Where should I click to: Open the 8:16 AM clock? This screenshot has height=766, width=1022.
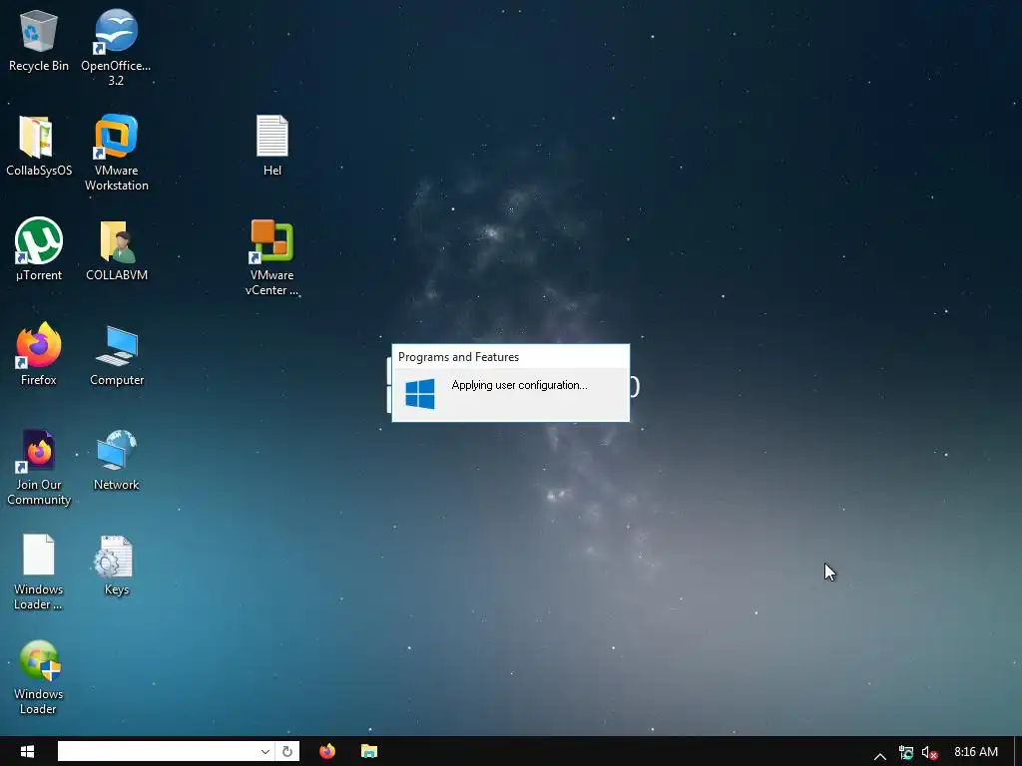tap(976, 752)
